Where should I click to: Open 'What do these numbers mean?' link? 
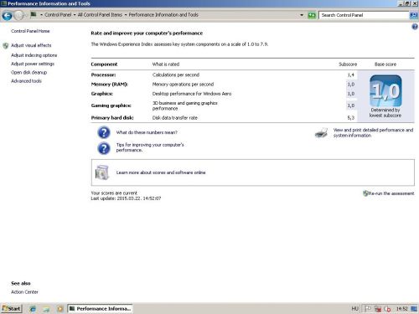(x=147, y=132)
